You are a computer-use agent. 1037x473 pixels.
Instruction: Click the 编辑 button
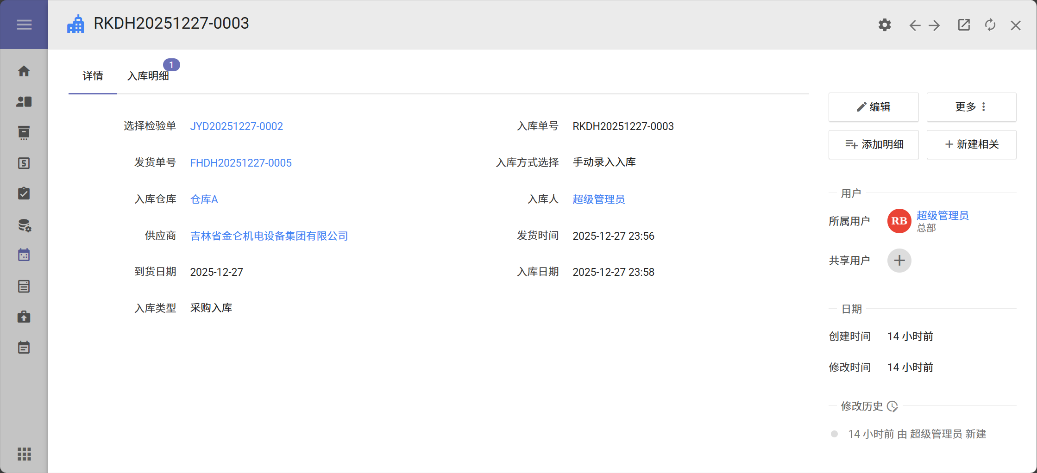point(873,107)
